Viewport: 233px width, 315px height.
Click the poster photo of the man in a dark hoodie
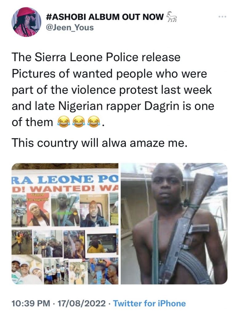click(x=94, y=210)
